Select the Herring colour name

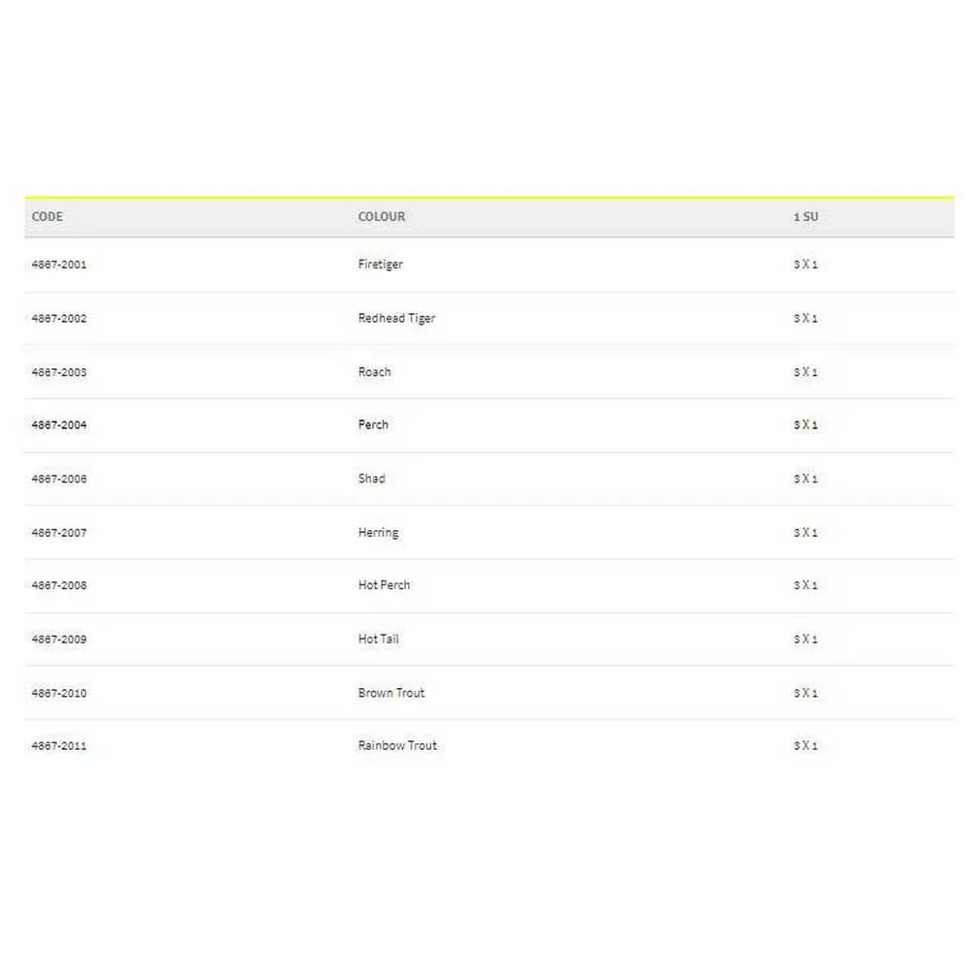point(378,533)
